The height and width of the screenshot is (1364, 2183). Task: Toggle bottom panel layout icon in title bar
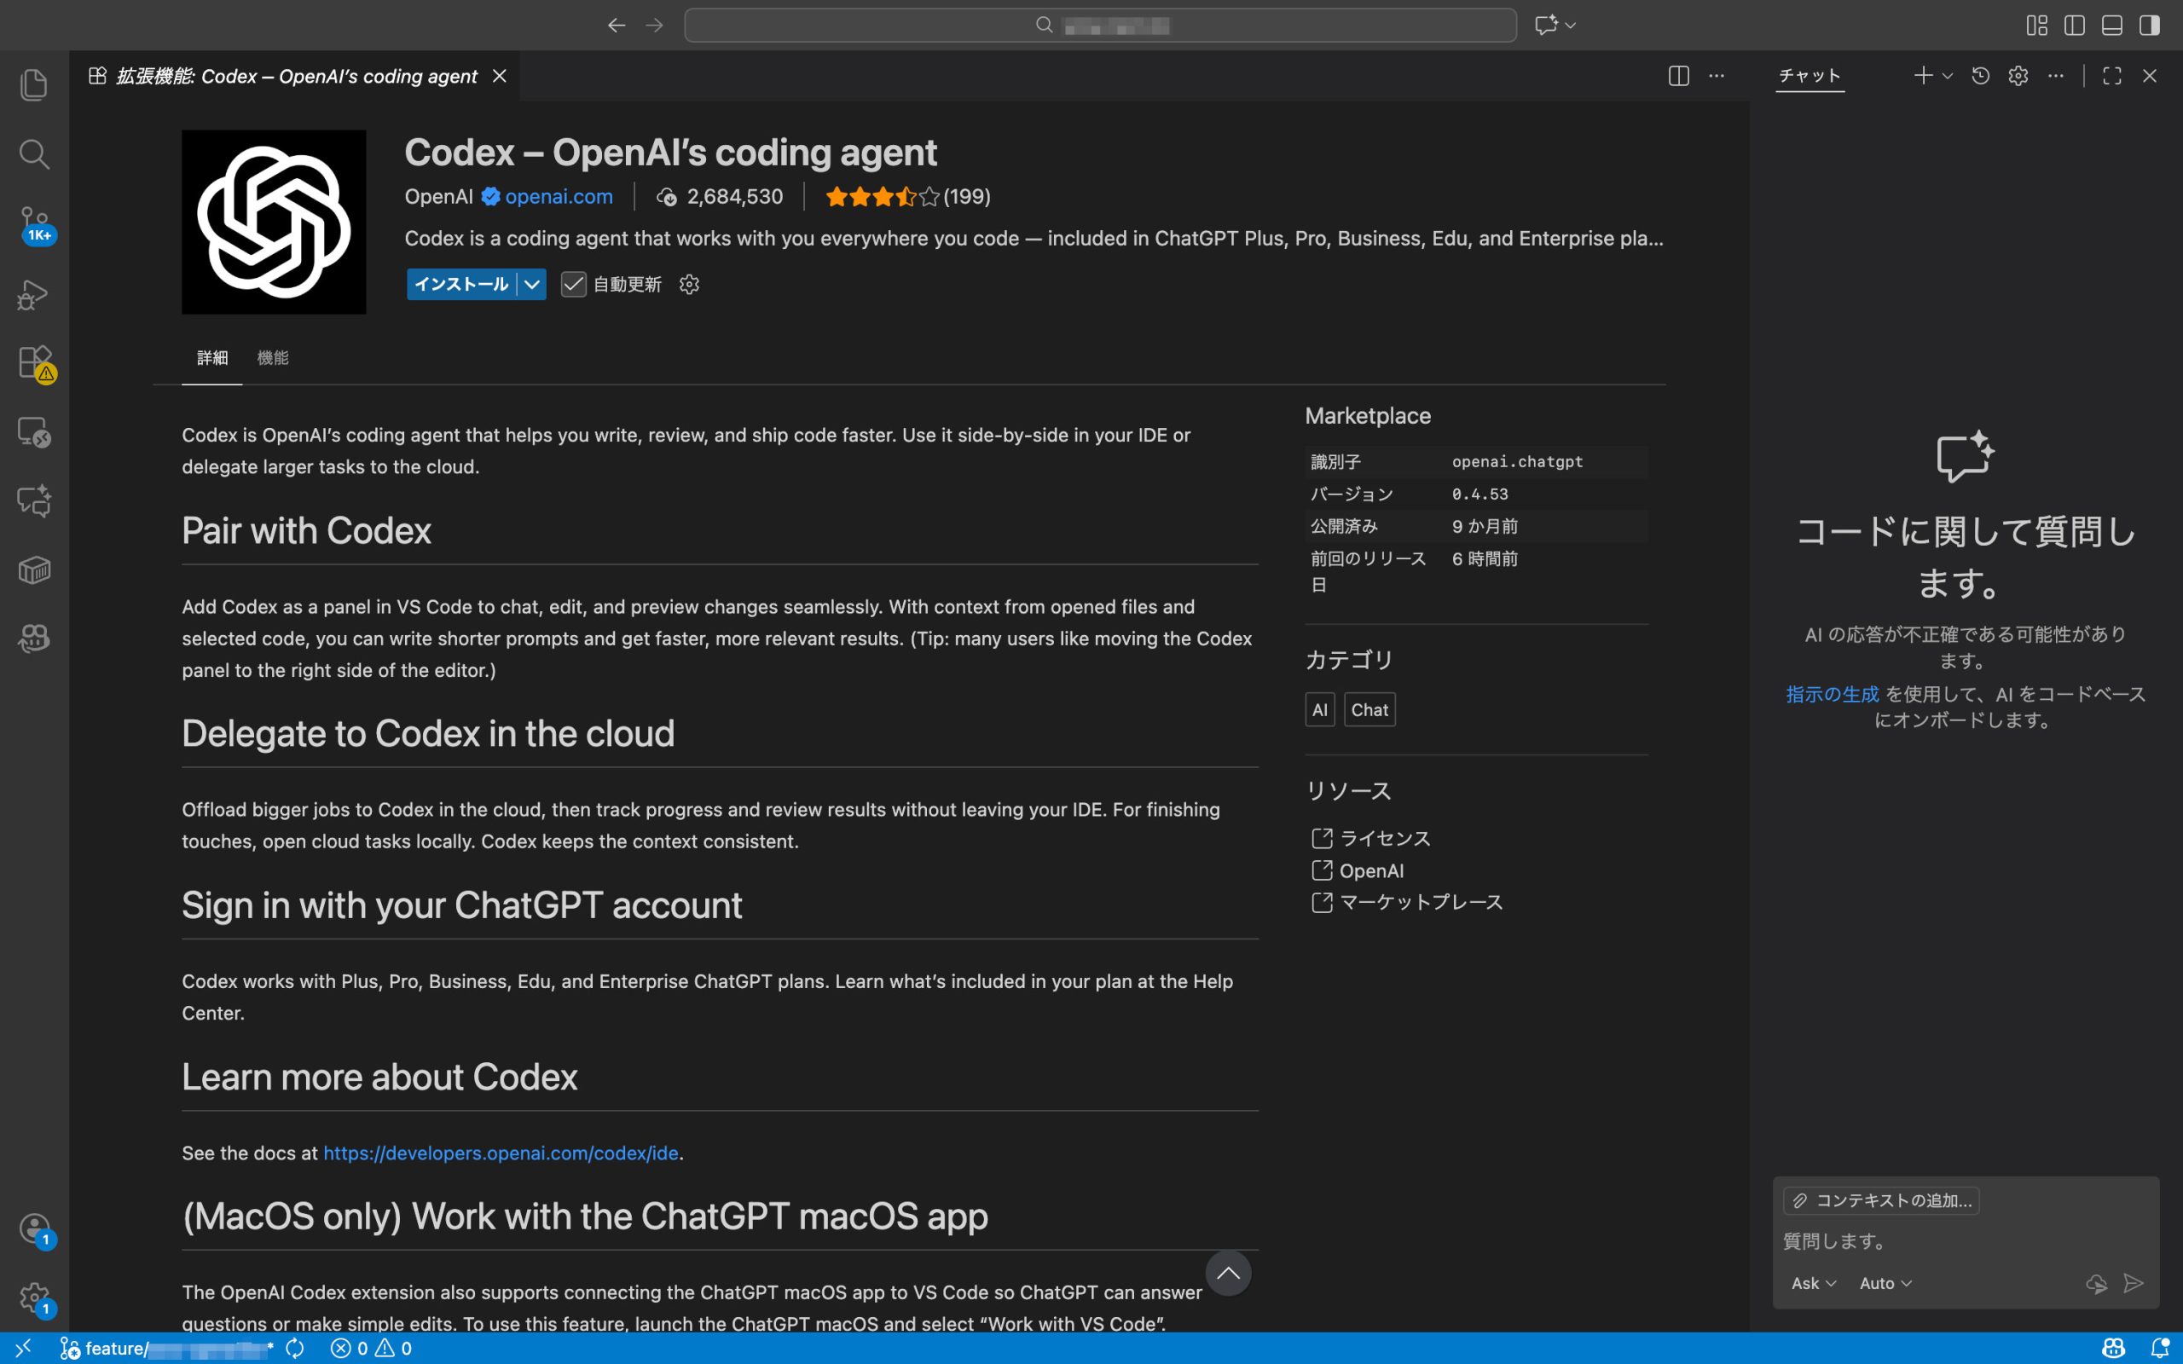(2111, 26)
